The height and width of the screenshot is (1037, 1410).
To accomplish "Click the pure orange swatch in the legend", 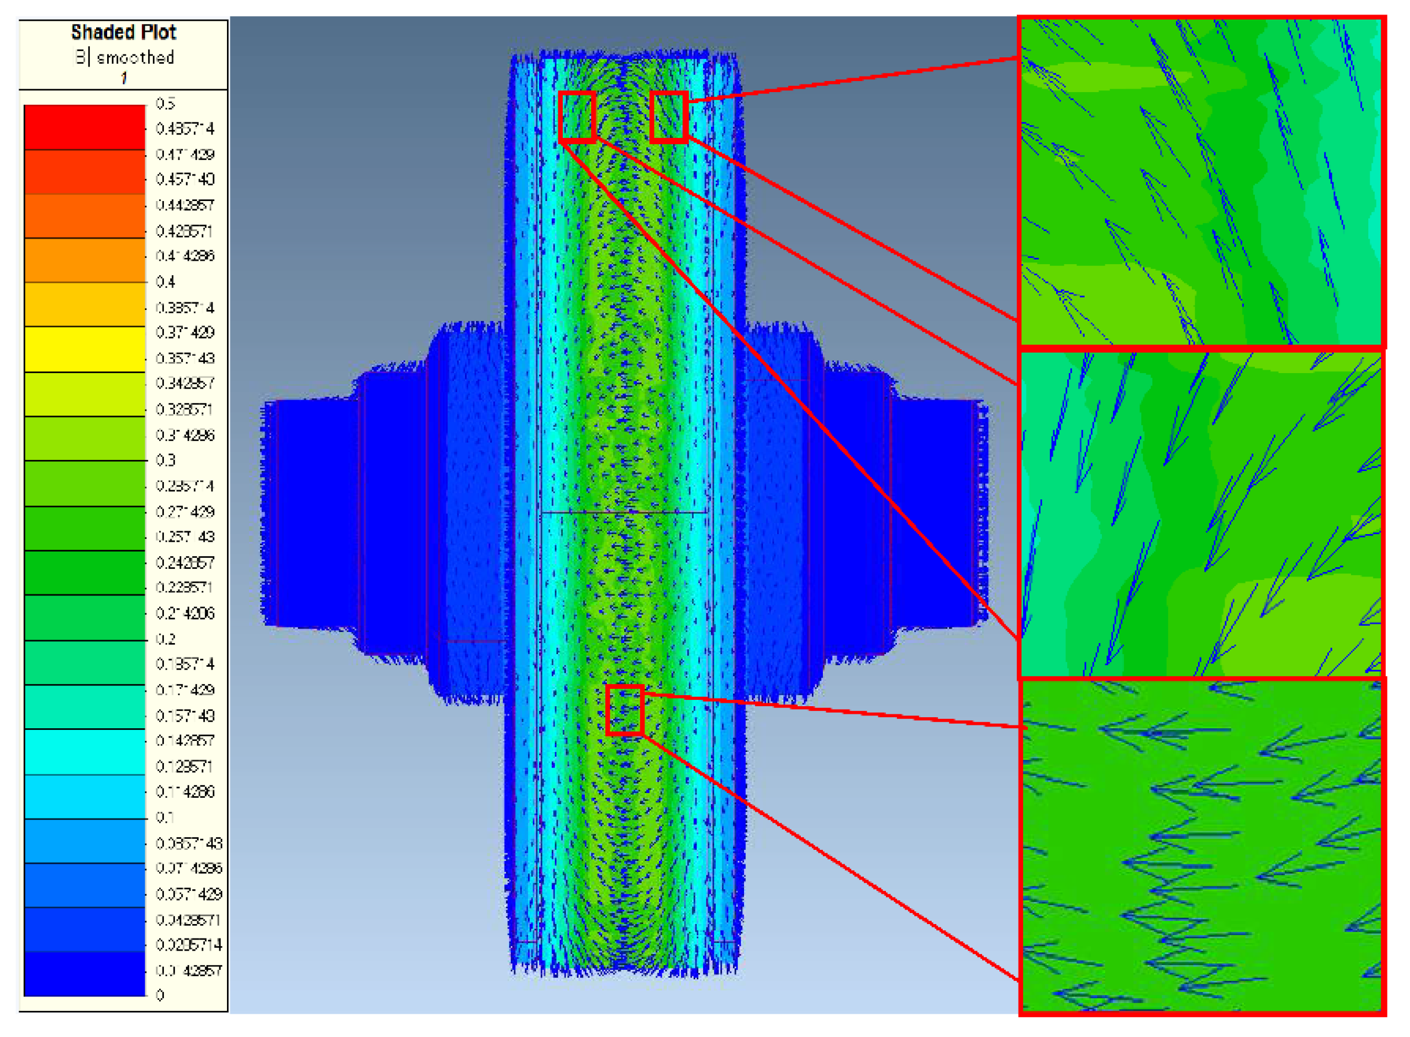I will (x=84, y=260).
